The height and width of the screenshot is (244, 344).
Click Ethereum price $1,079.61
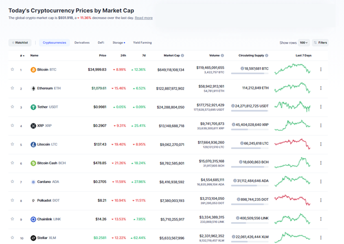pos(99,88)
